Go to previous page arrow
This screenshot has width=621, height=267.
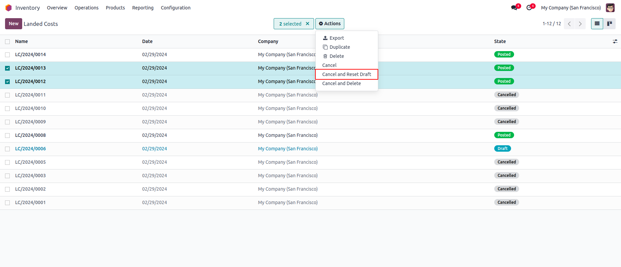tap(569, 24)
